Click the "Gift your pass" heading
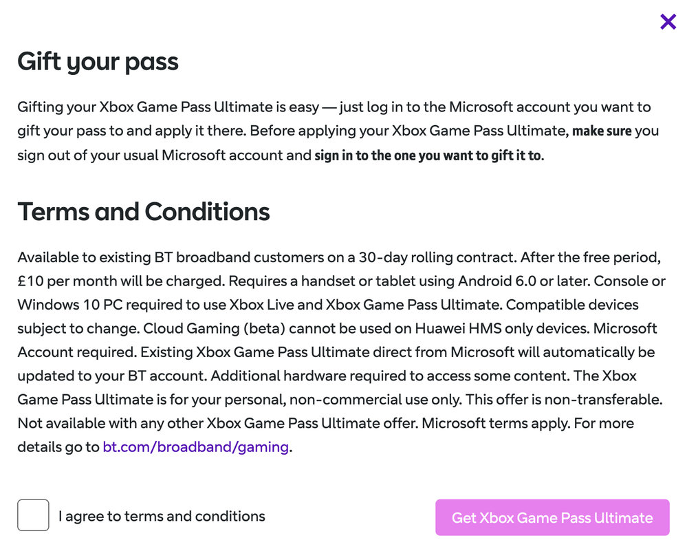The image size is (687, 560). [x=98, y=62]
